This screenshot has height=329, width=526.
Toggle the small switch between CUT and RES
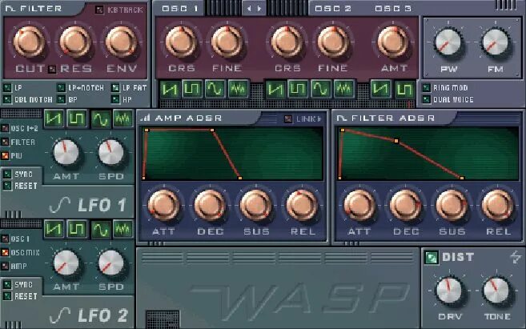tap(52, 69)
